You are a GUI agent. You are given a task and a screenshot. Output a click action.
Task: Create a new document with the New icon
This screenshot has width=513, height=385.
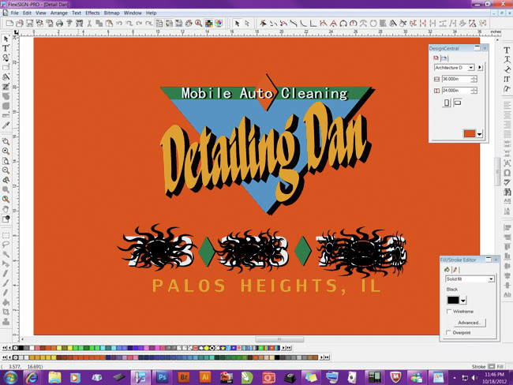(9, 23)
